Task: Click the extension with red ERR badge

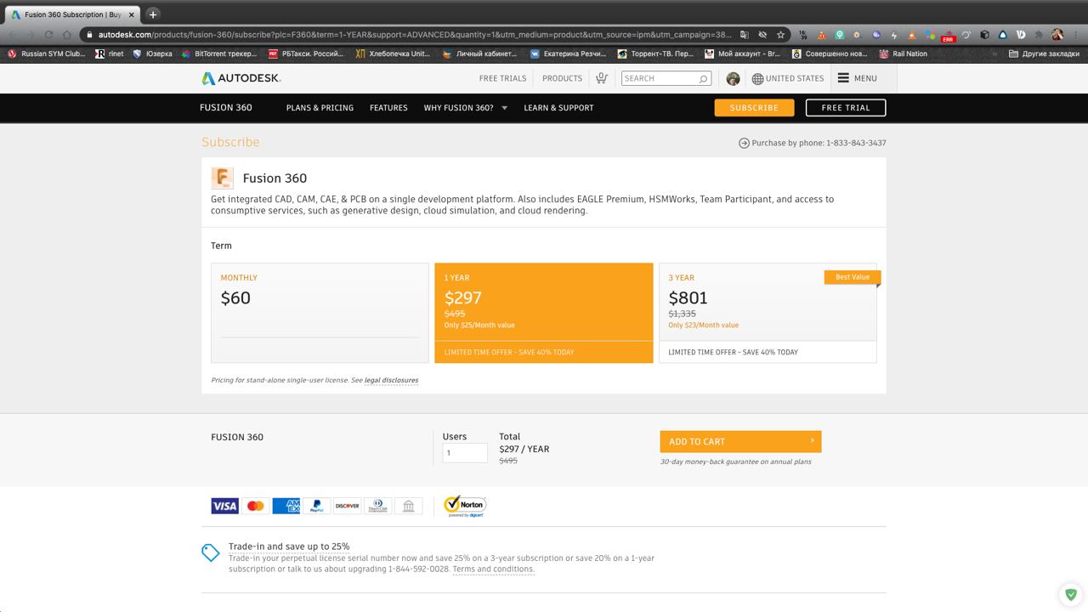Action: coord(948,36)
